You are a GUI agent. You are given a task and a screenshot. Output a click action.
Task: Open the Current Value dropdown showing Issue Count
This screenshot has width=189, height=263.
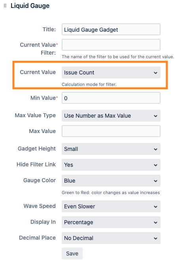[x=111, y=72]
